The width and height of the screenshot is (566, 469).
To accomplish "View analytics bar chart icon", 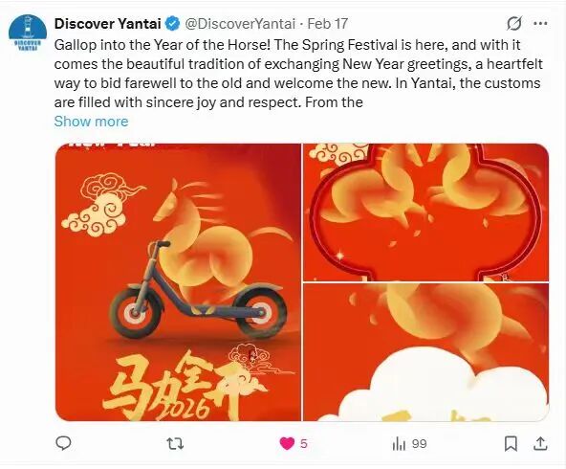I will click(x=399, y=444).
